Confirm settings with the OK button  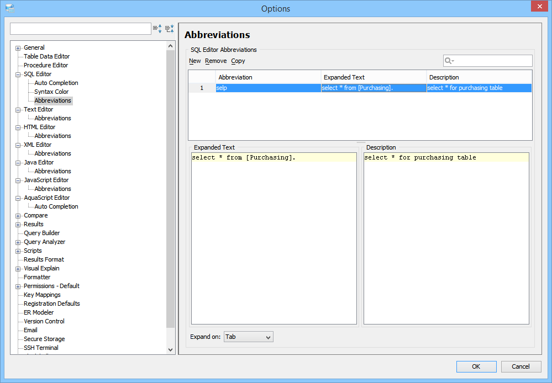(476, 366)
